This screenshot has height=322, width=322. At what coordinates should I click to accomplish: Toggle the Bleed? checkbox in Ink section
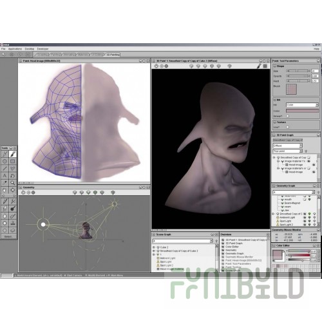click(288, 116)
